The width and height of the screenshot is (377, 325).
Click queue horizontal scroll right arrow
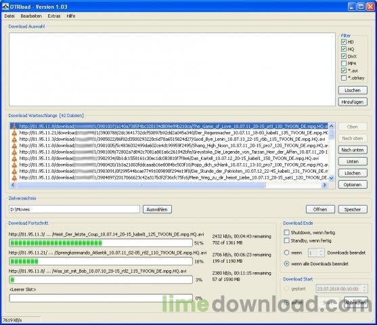tap(325, 185)
